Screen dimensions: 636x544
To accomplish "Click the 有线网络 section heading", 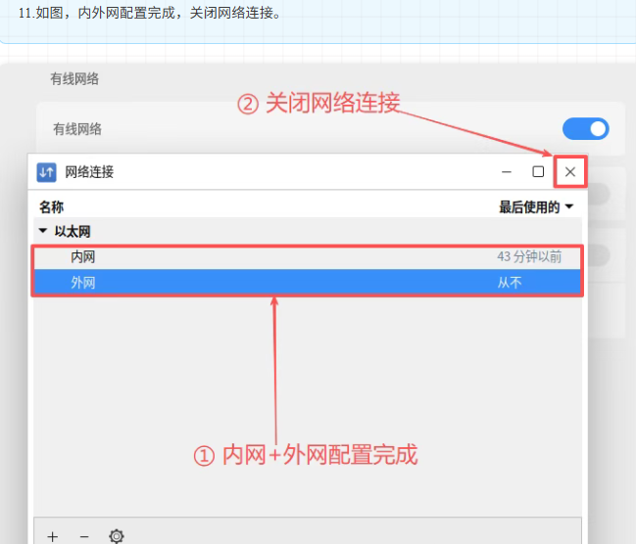I will 74,78.
